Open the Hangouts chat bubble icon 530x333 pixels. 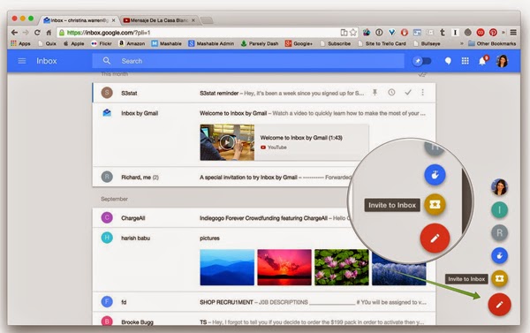[x=448, y=61]
